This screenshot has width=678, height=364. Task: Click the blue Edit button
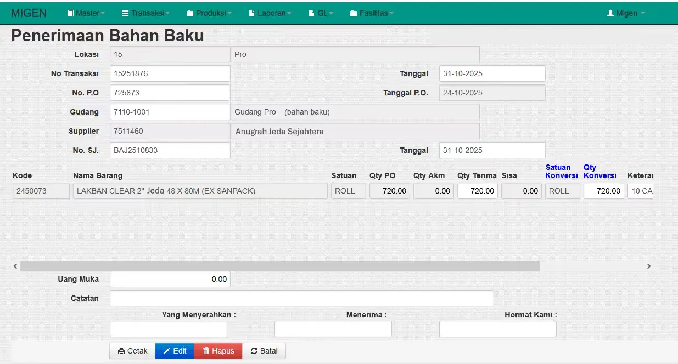tap(175, 351)
